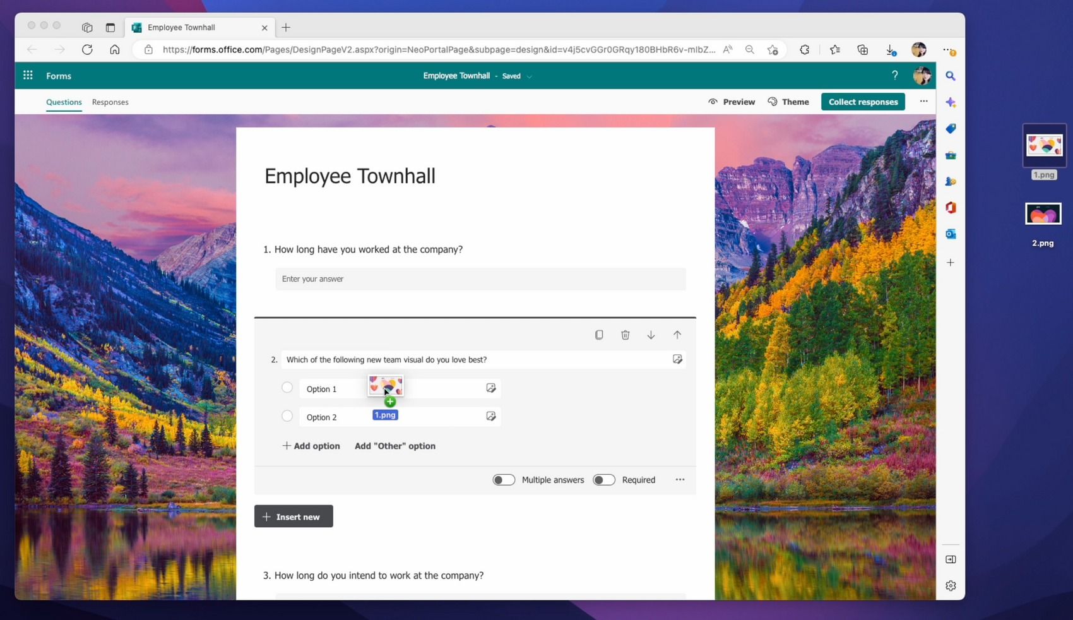This screenshot has height=620, width=1073.
Task: Select the Option 1 radio button
Action: click(x=287, y=388)
